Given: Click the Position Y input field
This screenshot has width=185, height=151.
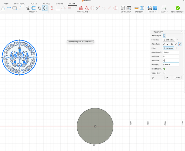Looking at the screenshot, I should coord(171,60).
